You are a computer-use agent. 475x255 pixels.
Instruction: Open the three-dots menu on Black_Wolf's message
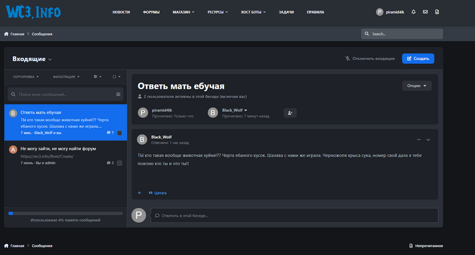pos(418,140)
